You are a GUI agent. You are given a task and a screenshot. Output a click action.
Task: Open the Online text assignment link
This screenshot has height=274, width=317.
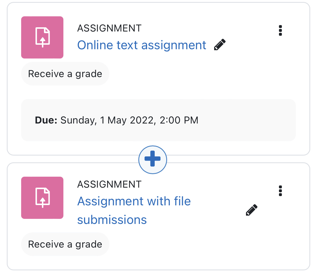pyautogui.click(x=141, y=45)
